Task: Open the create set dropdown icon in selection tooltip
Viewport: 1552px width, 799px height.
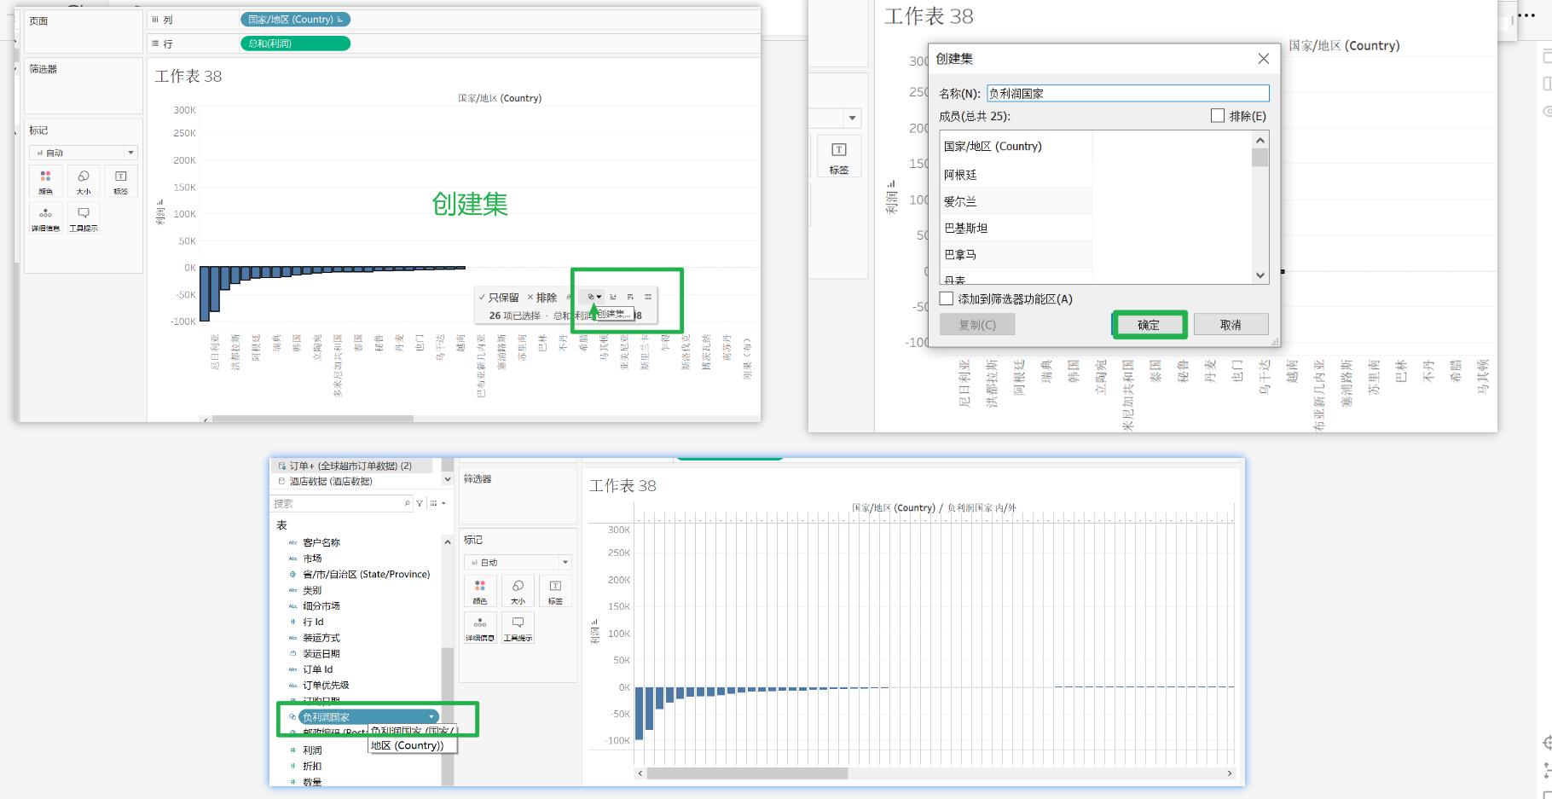Action: click(x=594, y=297)
